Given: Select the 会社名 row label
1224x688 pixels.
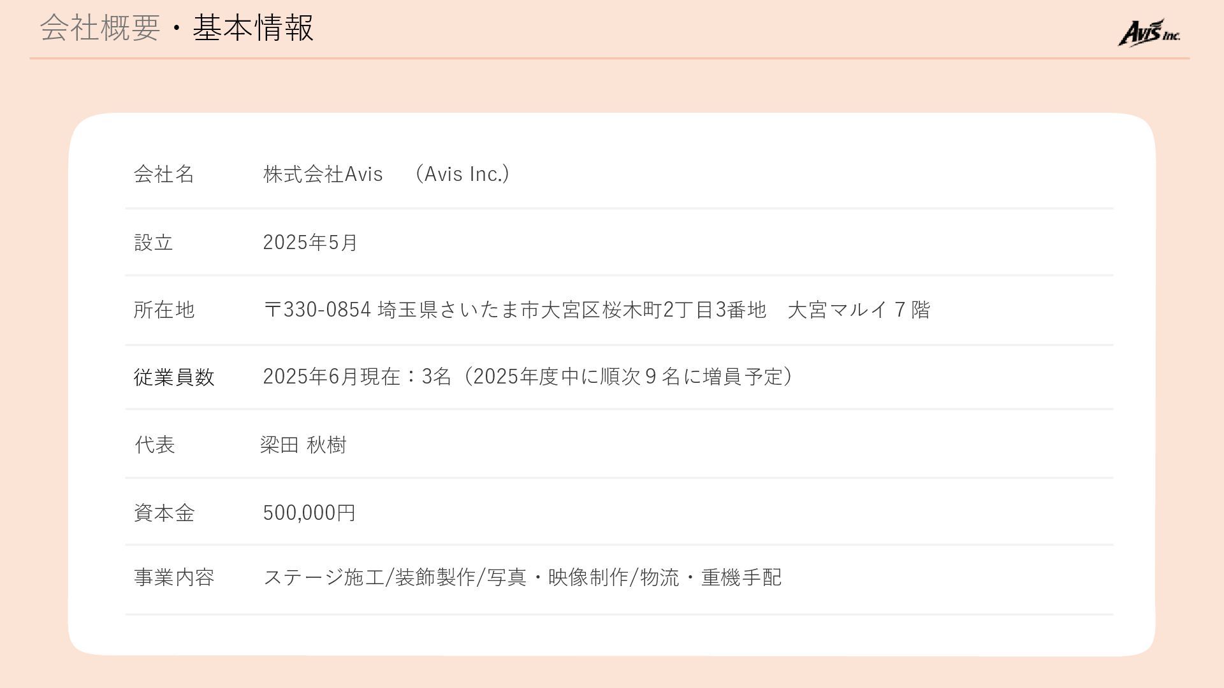Looking at the screenshot, I should coord(164,174).
